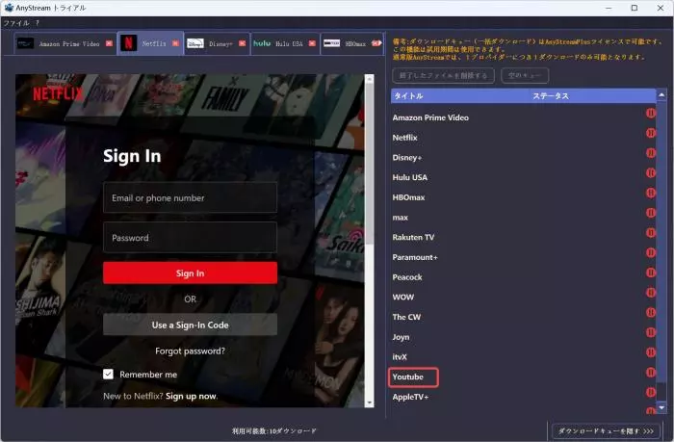Click the red Sign In button
This screenshot has height=442, width=674.
pos(190,273)
